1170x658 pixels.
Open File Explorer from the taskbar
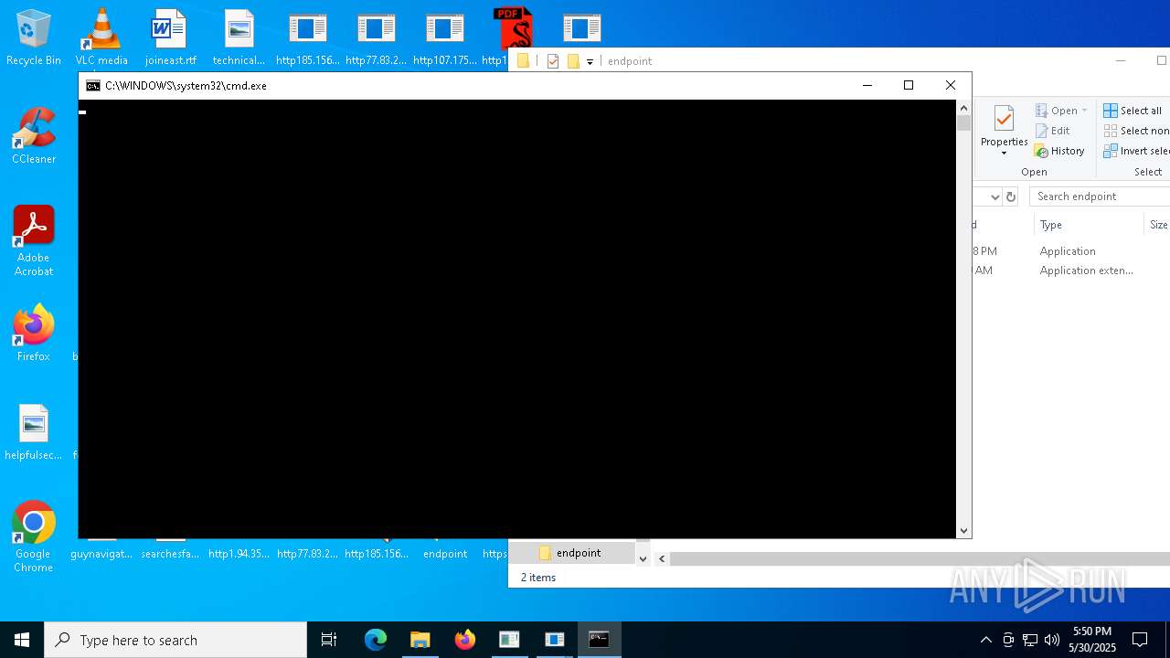[x=420, y=640]
